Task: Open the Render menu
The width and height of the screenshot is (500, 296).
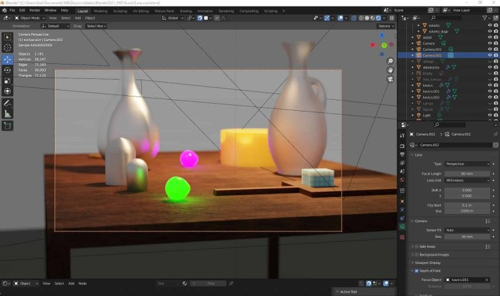Action: (35, 10)
